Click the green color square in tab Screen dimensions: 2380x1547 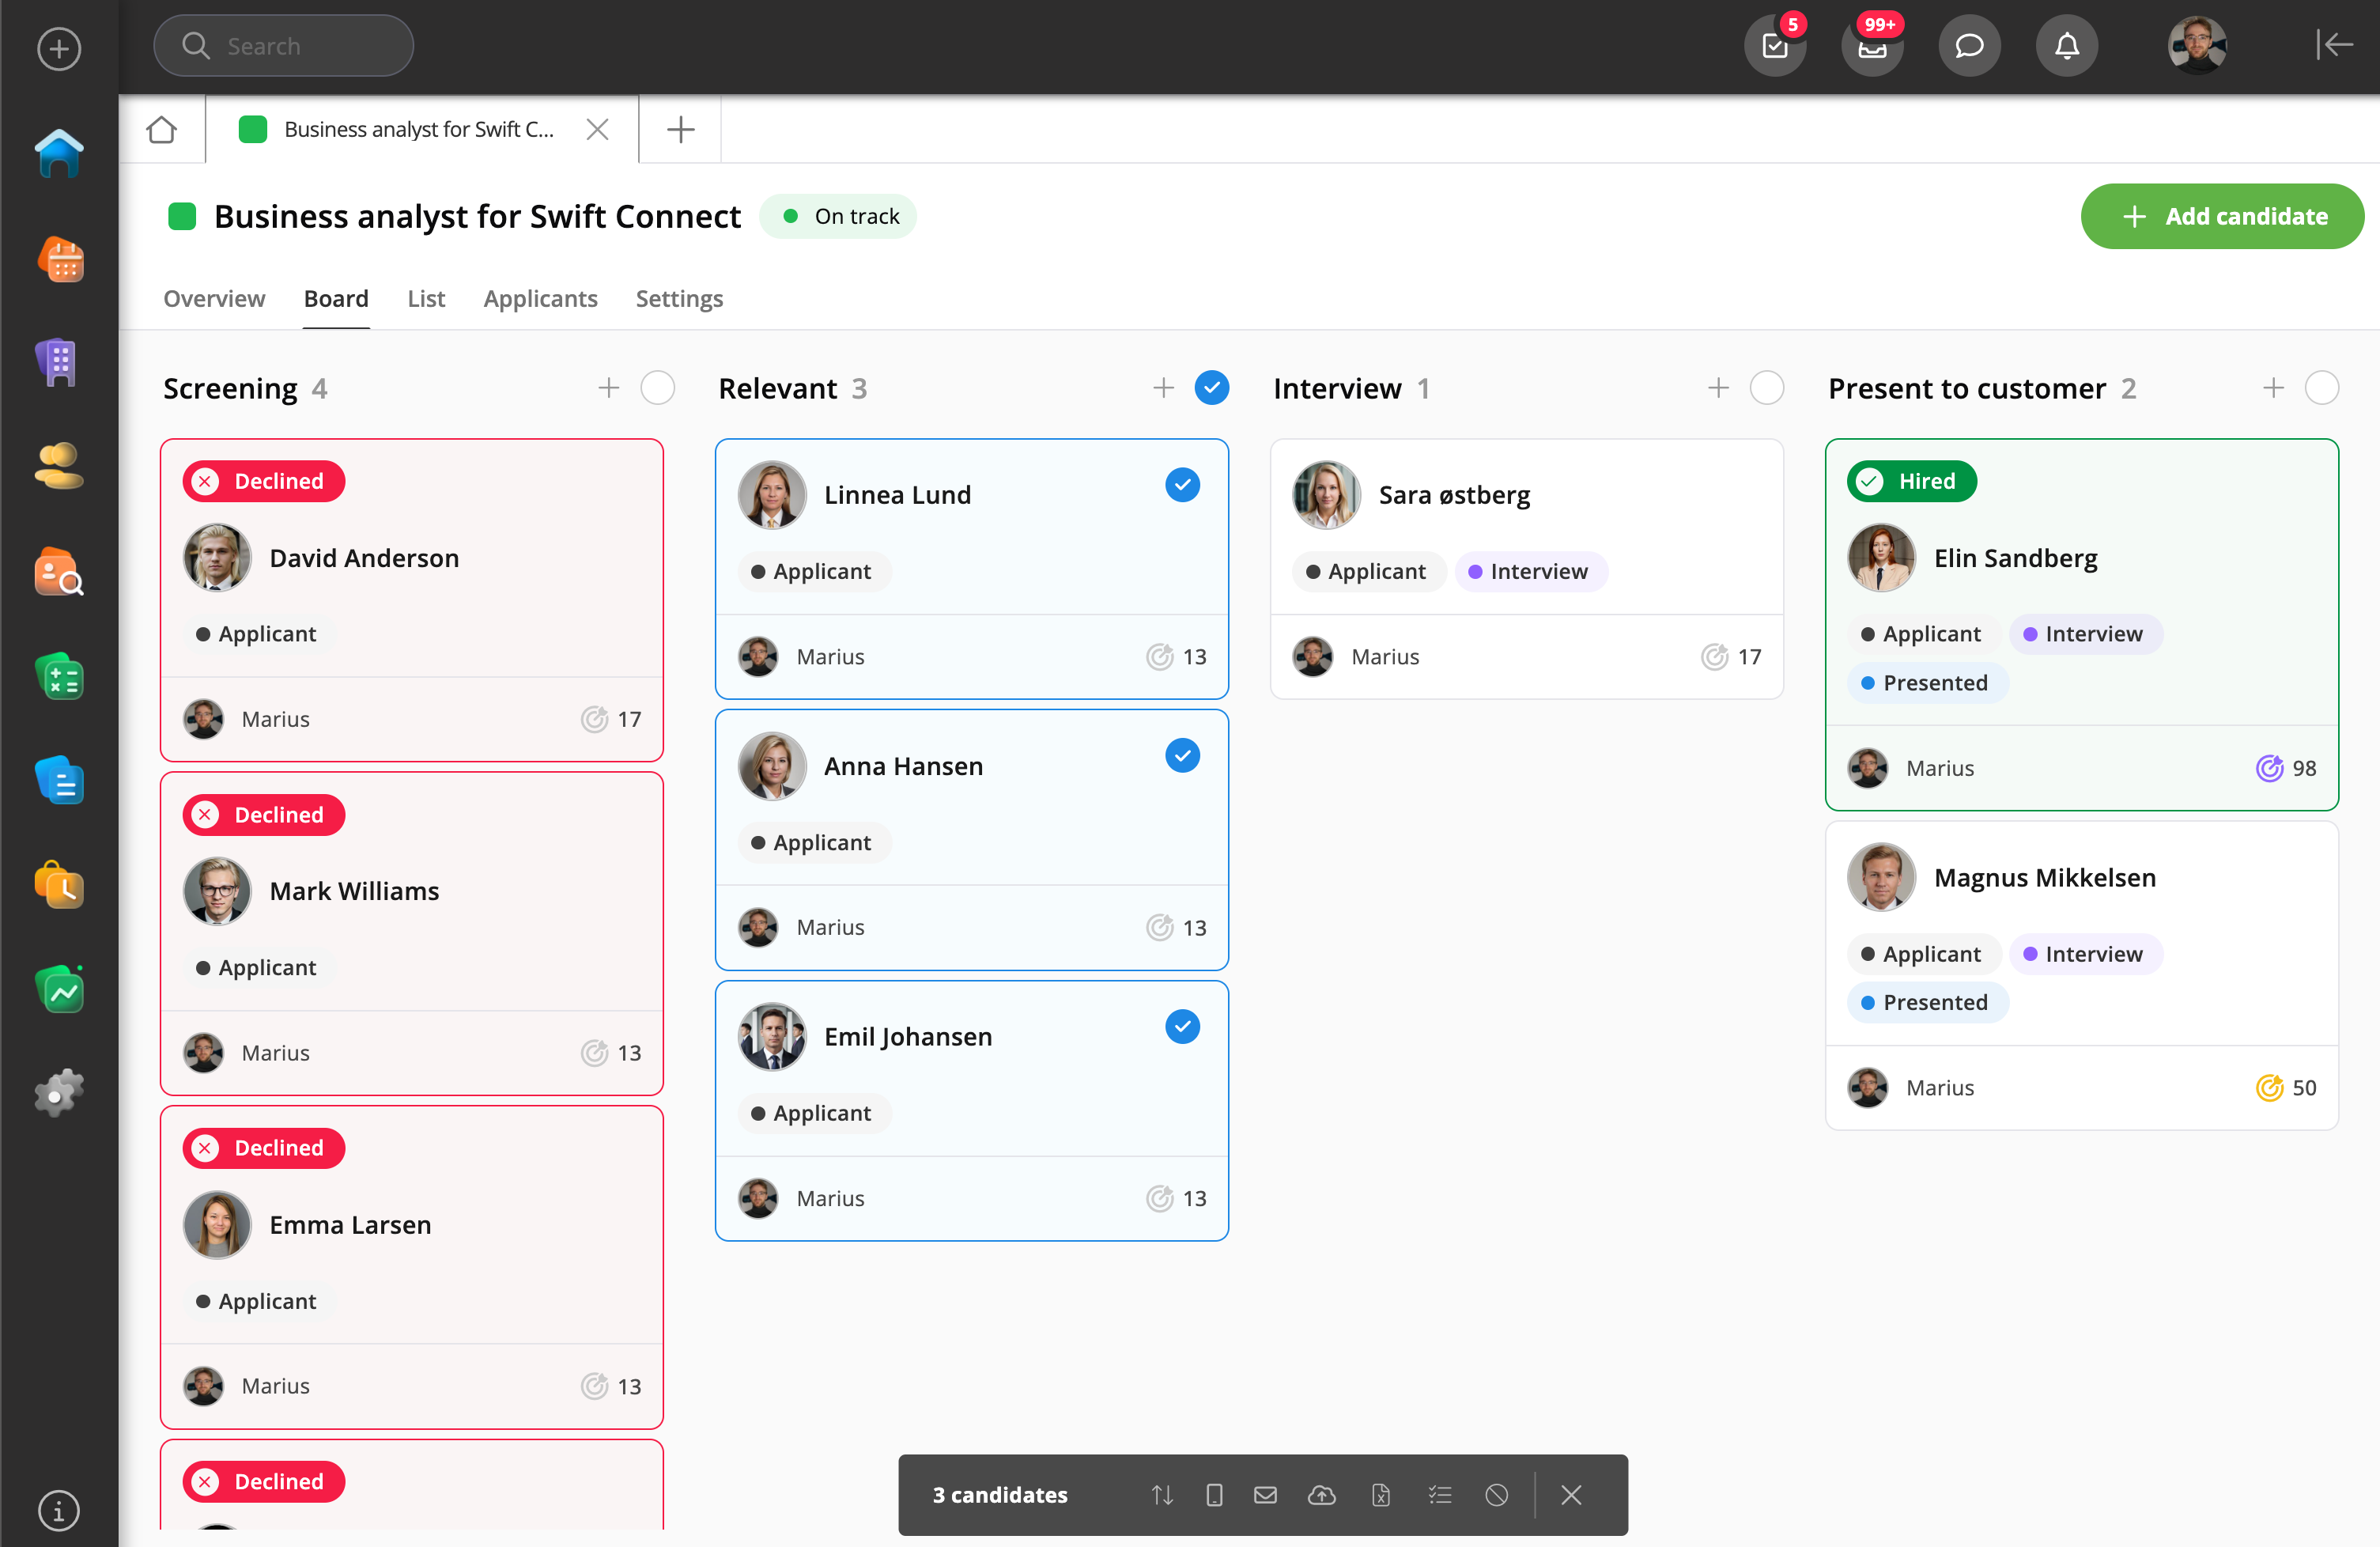click(253, 129)
